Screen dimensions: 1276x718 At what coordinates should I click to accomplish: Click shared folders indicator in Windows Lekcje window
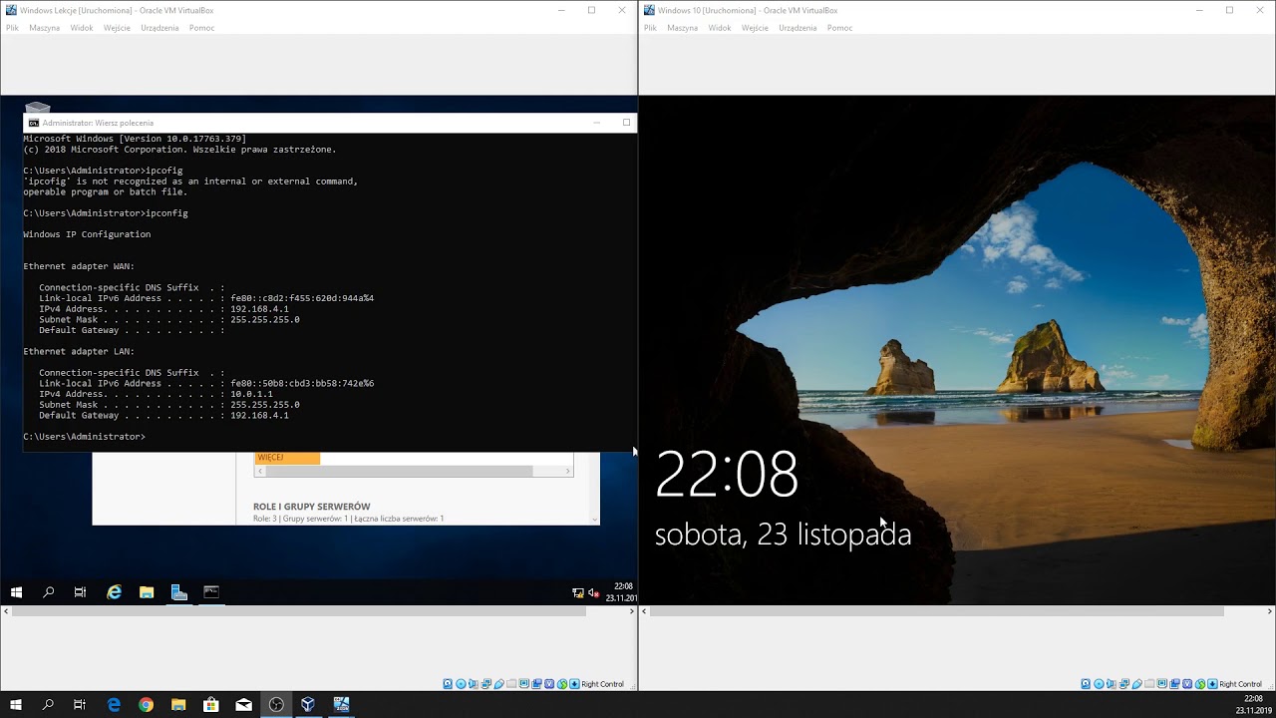(x=511, y=684)
